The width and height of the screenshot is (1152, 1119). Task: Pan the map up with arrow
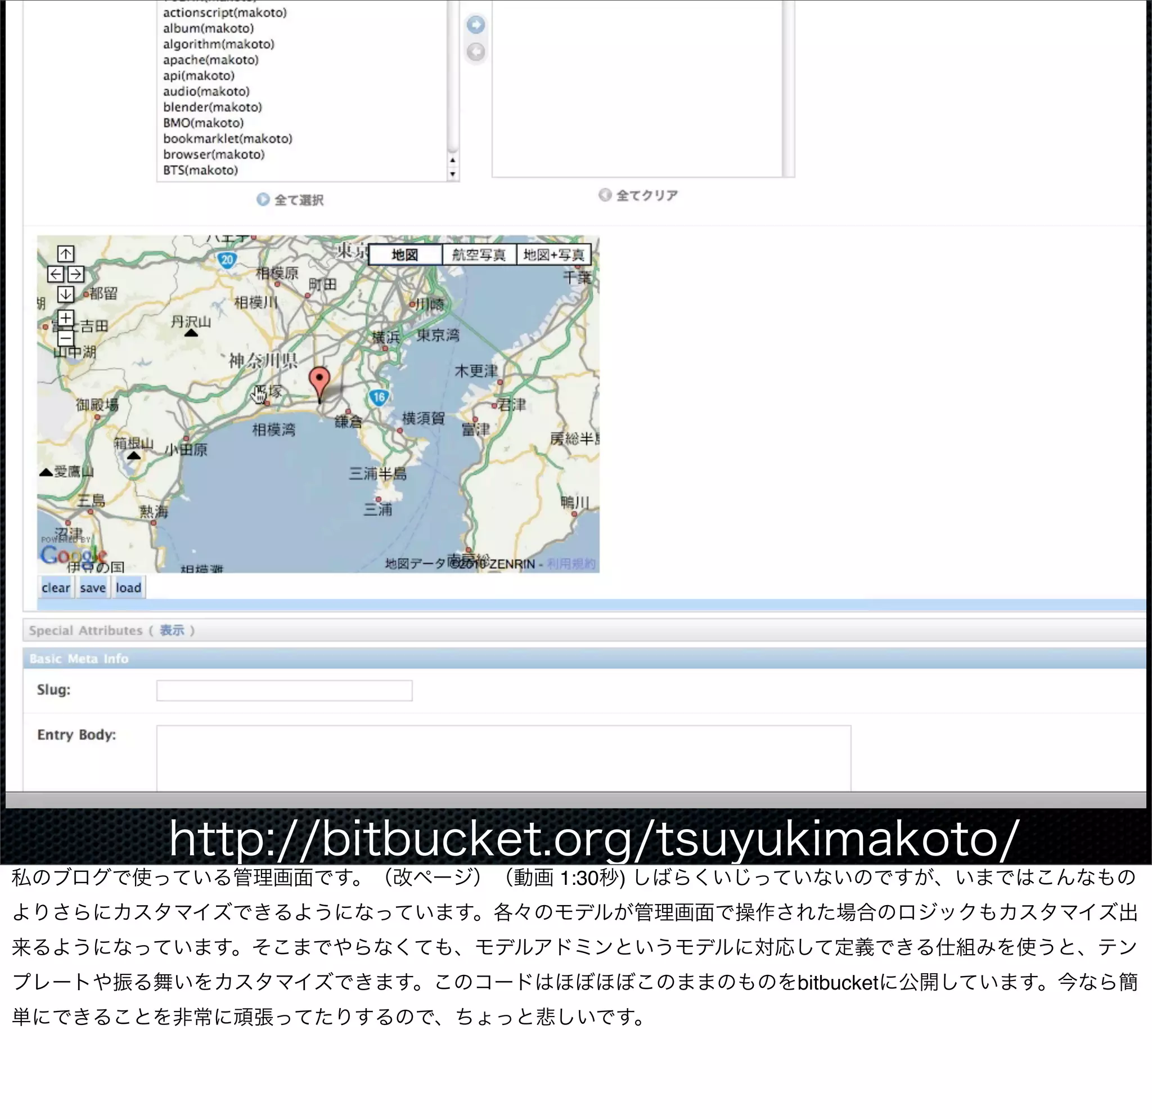(66, 254)
